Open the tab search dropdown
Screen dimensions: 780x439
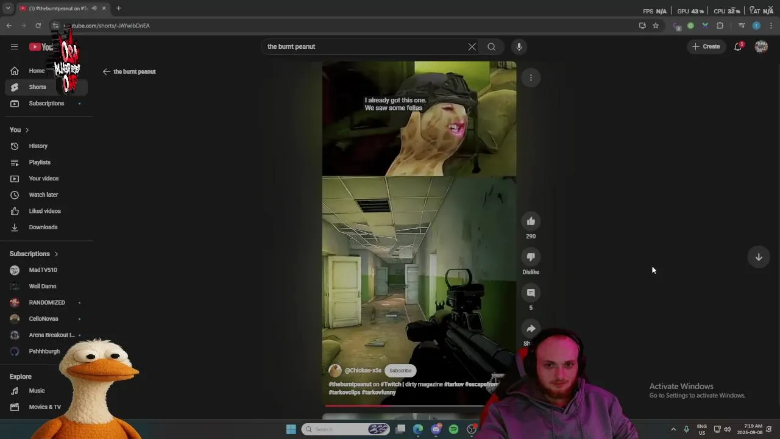[8, 9]
